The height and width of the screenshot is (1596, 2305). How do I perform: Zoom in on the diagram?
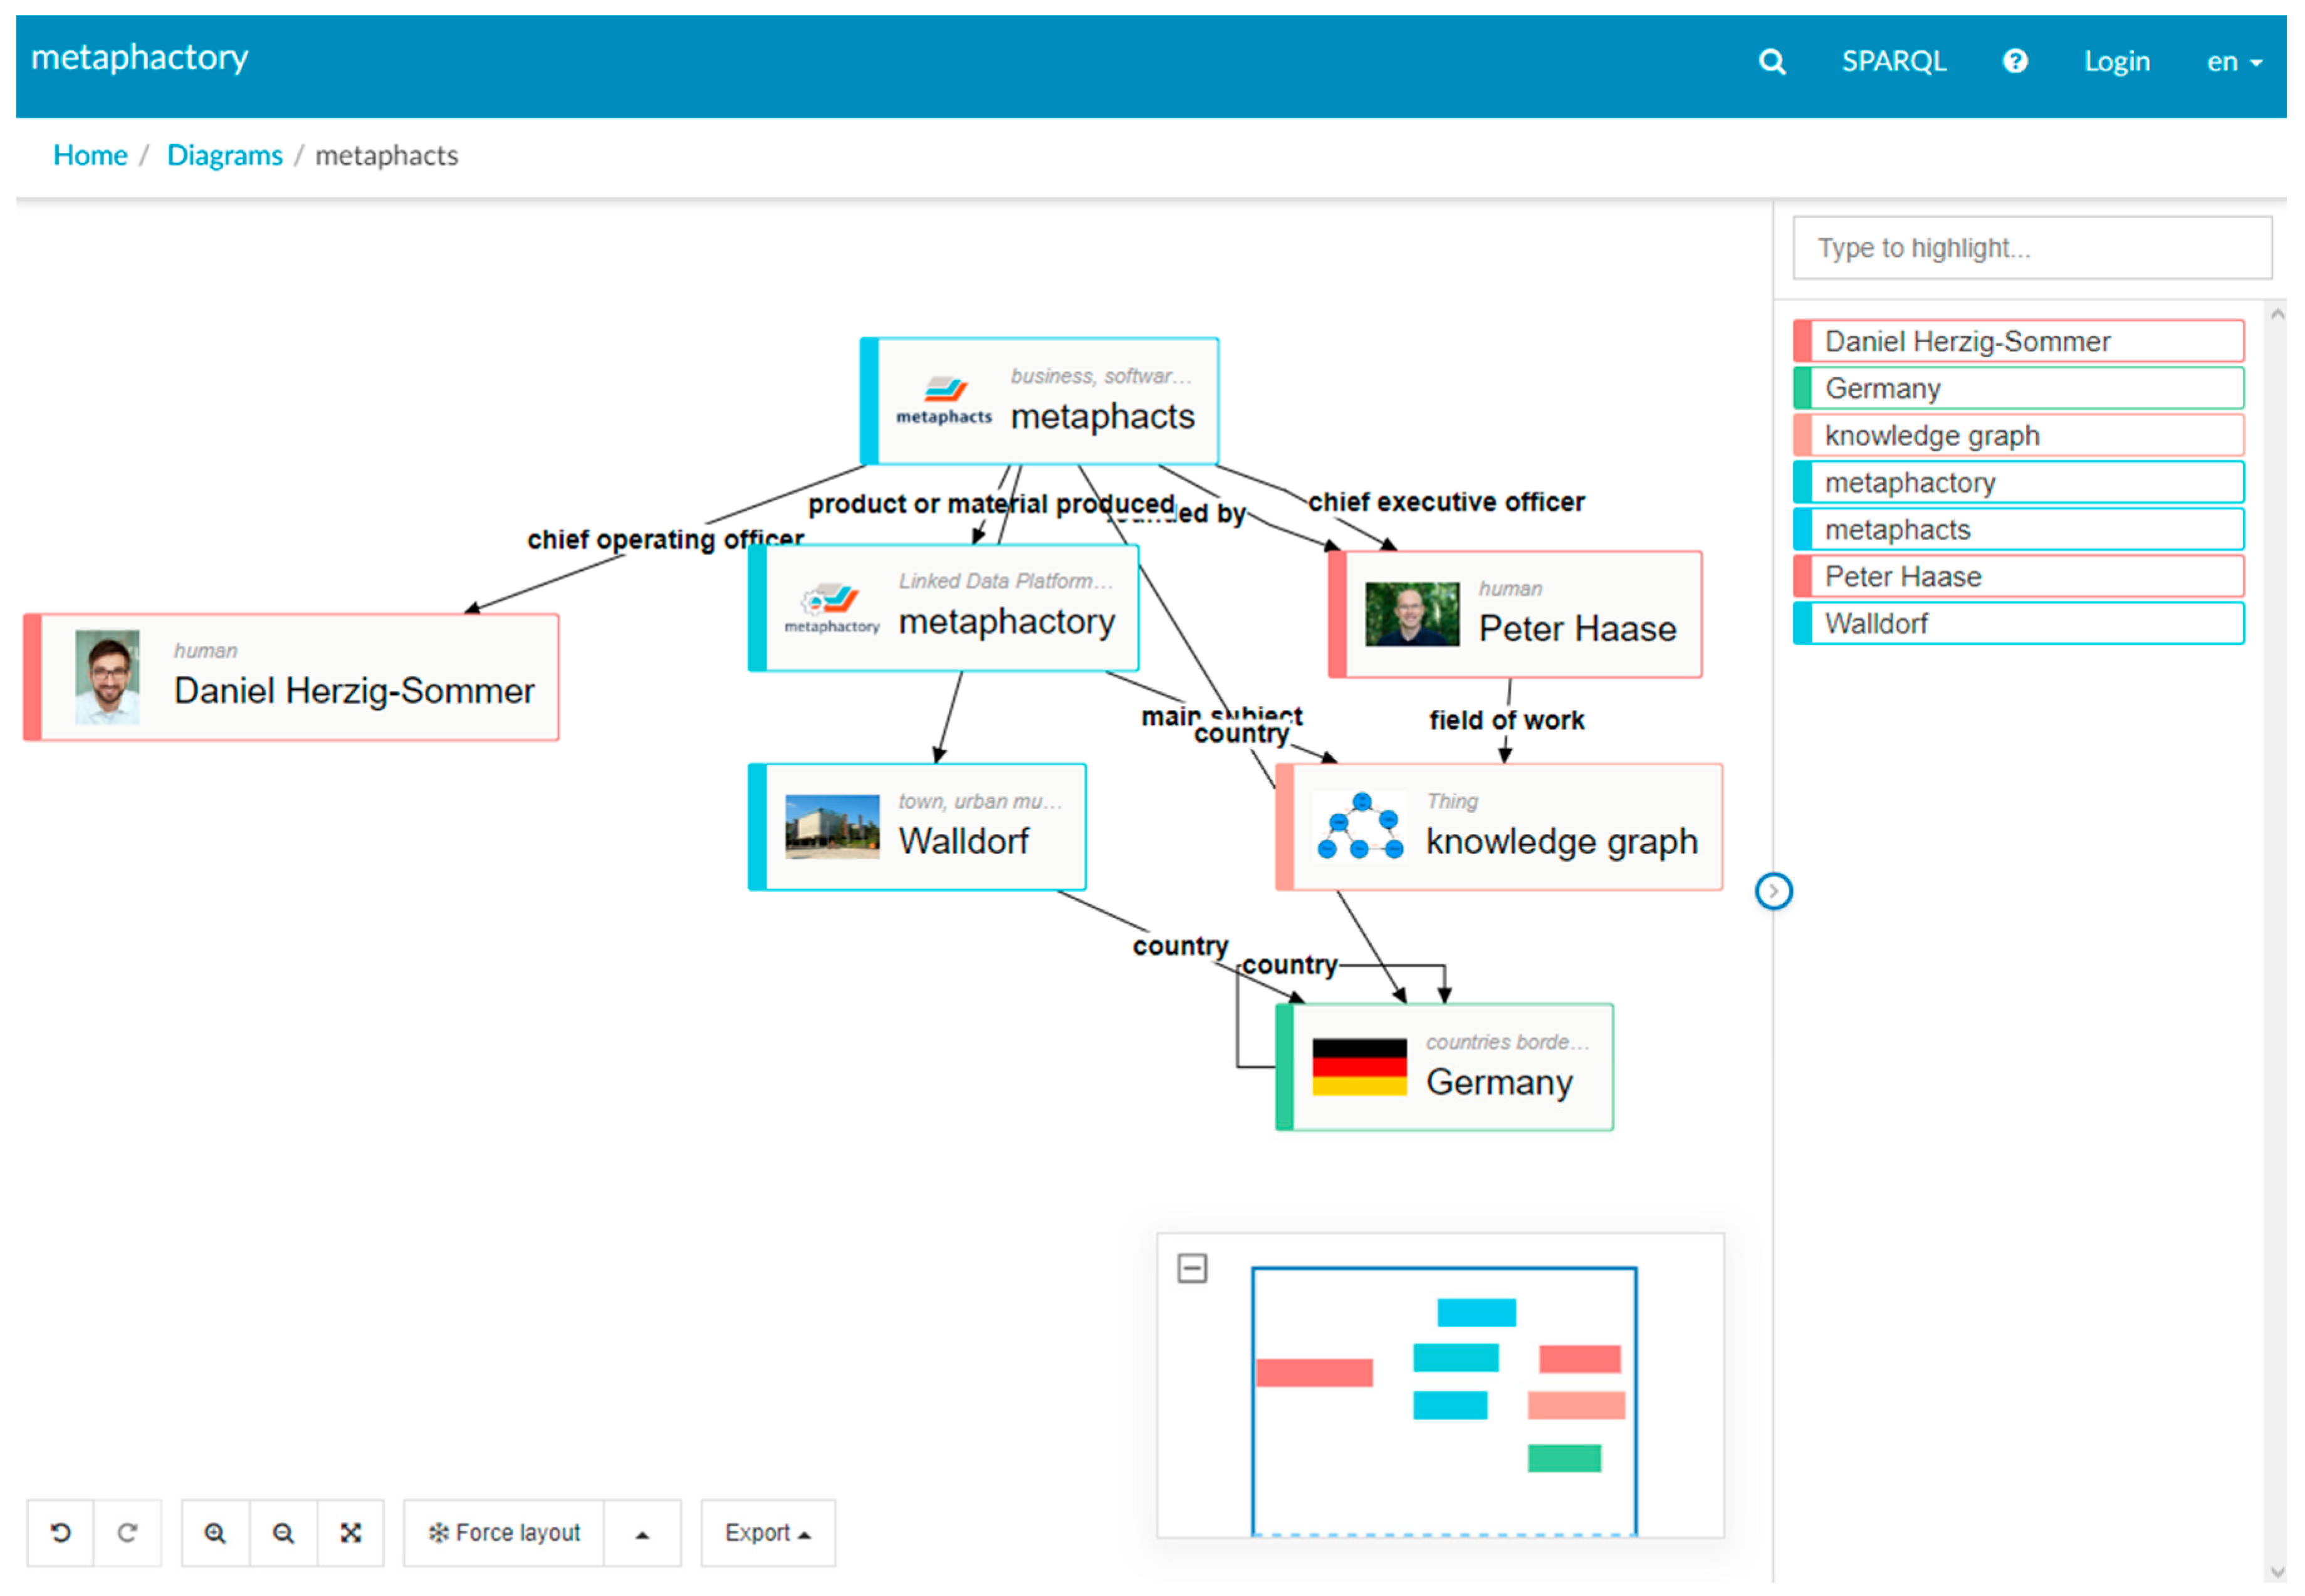215,1532
